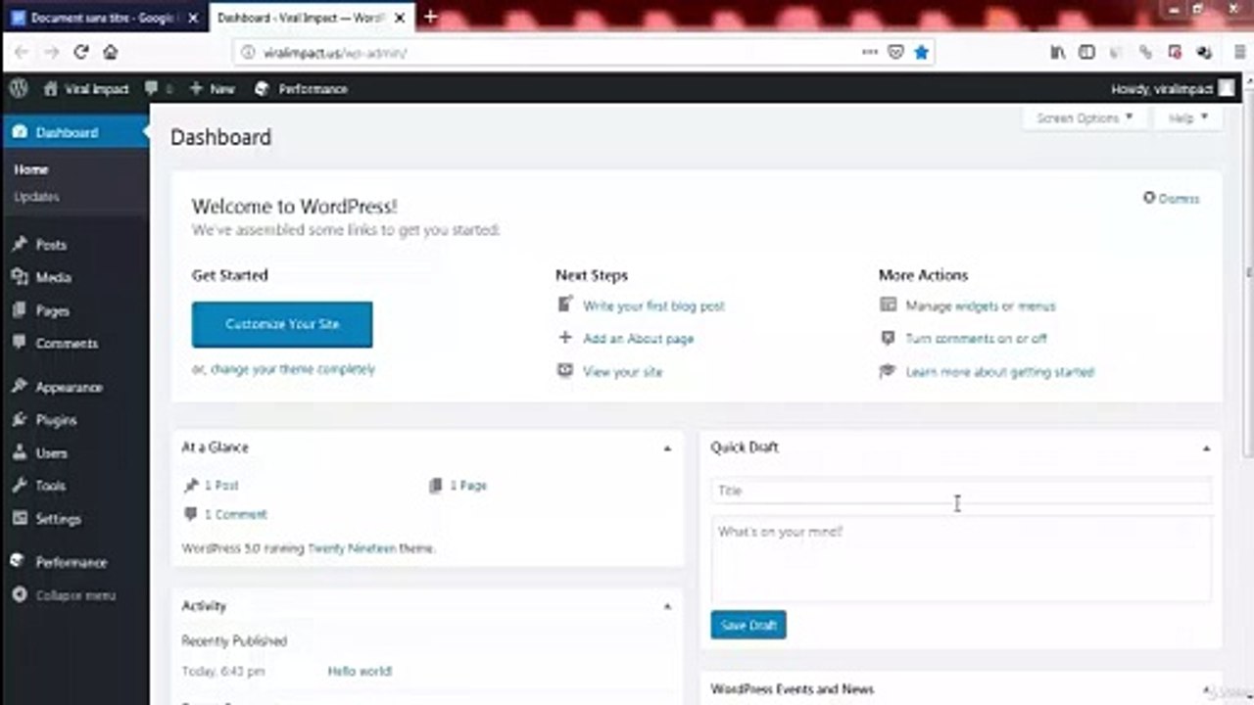Click the browser forward arrow

[x=52, y=52]
